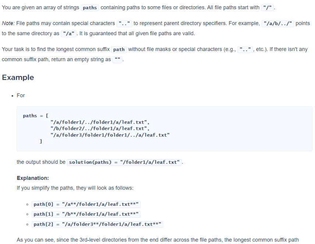Viewport: 315px width, 244px height.
Task: Click the "path[0]" simplified path line
Action: pyautogui.click(x=86, y=204)
